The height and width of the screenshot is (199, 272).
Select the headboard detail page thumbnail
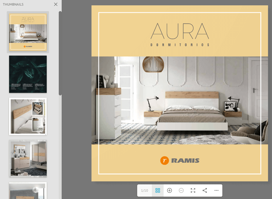(28, 116)
